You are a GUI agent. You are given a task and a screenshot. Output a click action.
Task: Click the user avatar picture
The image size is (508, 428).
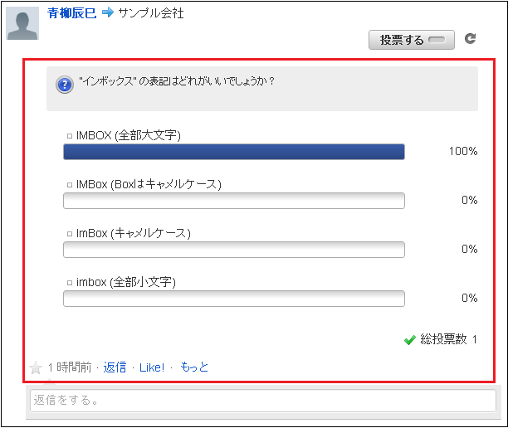22,23
